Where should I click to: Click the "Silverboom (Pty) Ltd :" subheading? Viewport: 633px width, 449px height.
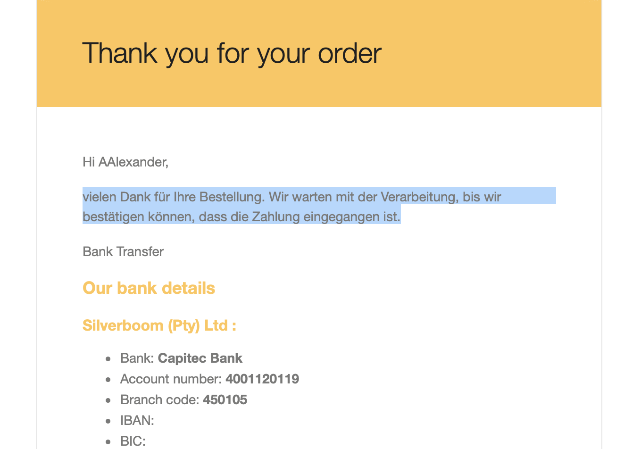tap(159, 325)
